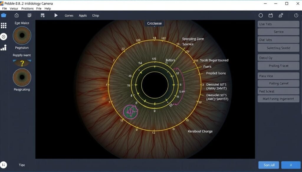Click the Fuers annotation label
The height and width of the screenshot is (172, 302).
tap(207, 67)
